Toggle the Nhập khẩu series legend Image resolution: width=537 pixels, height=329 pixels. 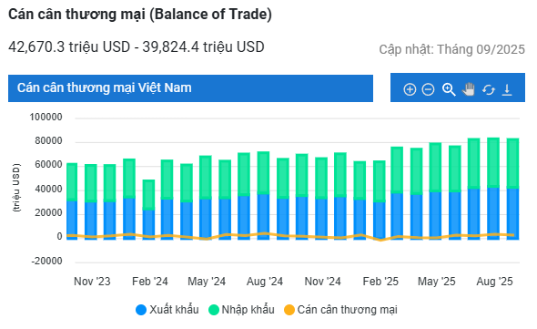(241, 310)
